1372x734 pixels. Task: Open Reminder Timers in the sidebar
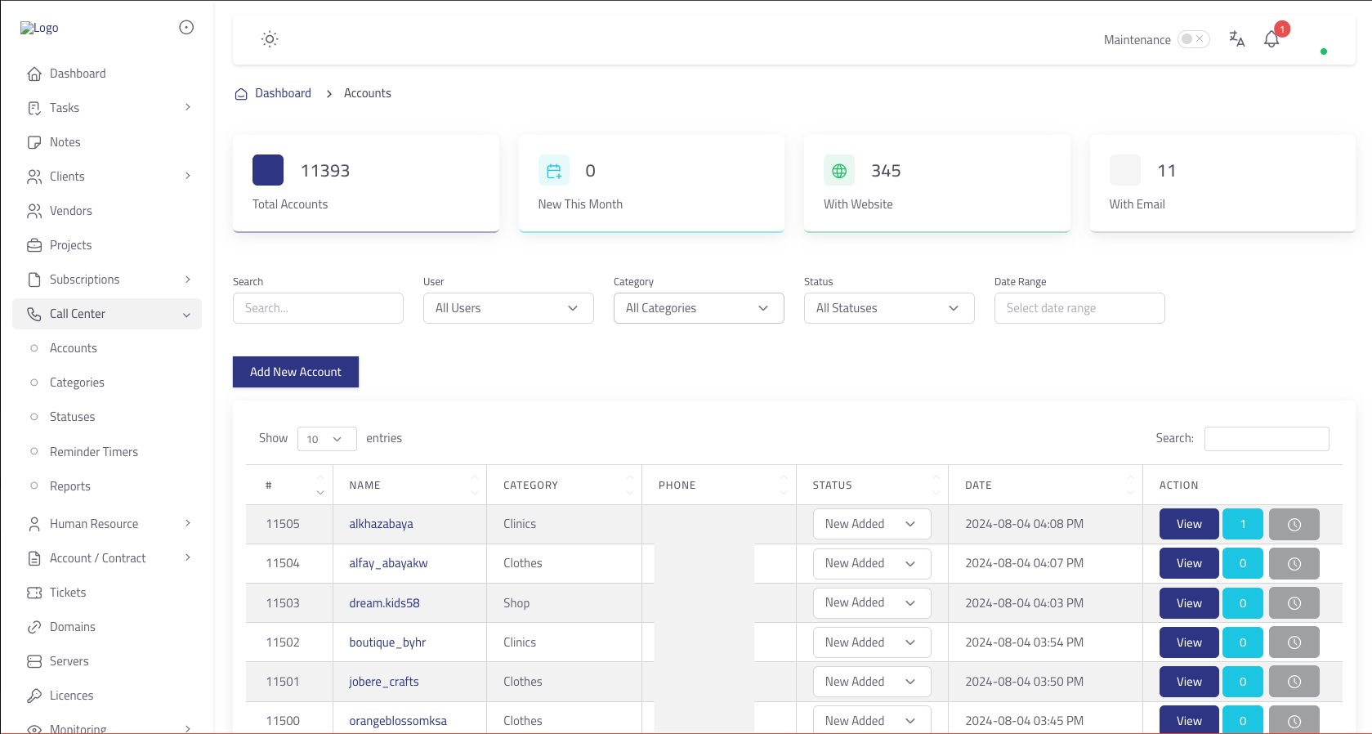click(94, 452)
